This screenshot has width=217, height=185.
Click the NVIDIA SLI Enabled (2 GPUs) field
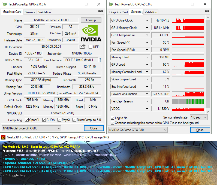[62, 113]
